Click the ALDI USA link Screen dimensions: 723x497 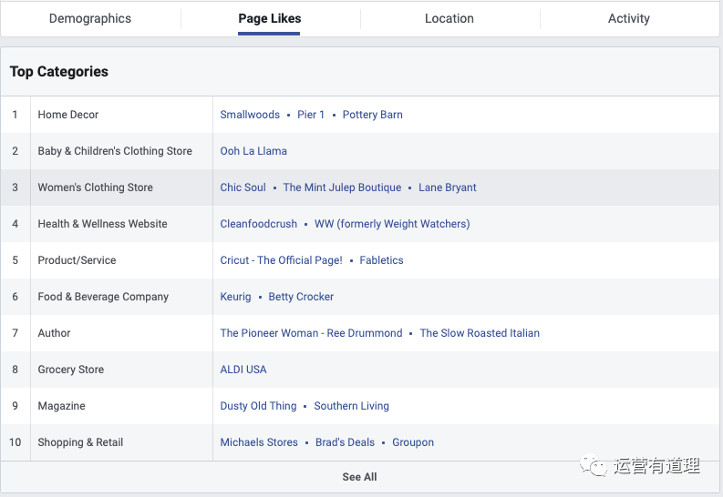coord(243,370)
